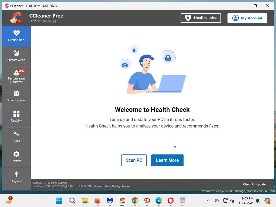The height and width of the screenshot is (207, 276).
Task: Open the Health Check section
Action: click(x=16, y=36)
